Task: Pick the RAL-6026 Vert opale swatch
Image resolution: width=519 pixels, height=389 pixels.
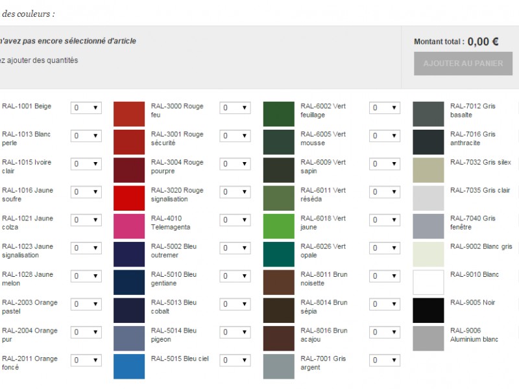Action: (279, 254)
